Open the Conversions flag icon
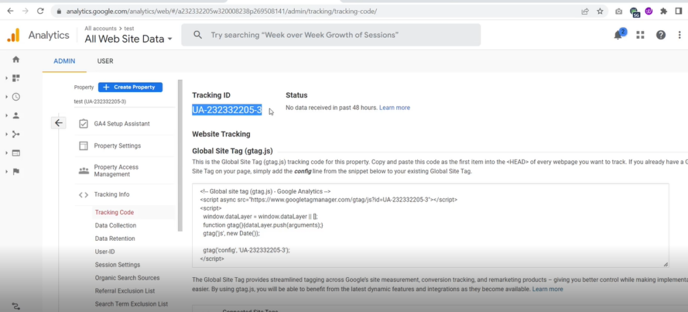Screen dimensions: 688x312 (16, 172)
